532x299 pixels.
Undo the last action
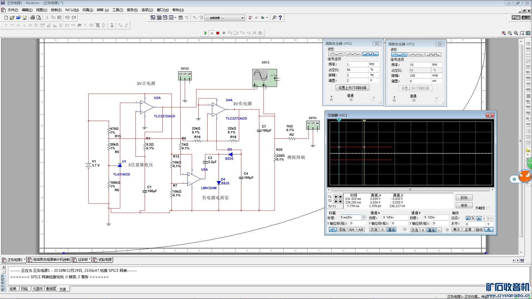(x=67, y=18)
